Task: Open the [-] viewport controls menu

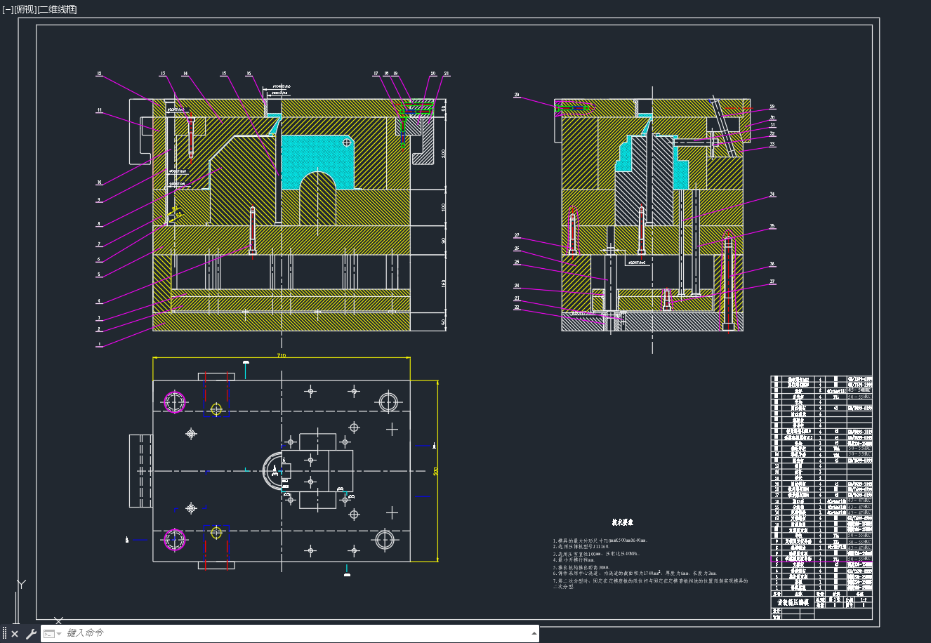Action: 8,9
